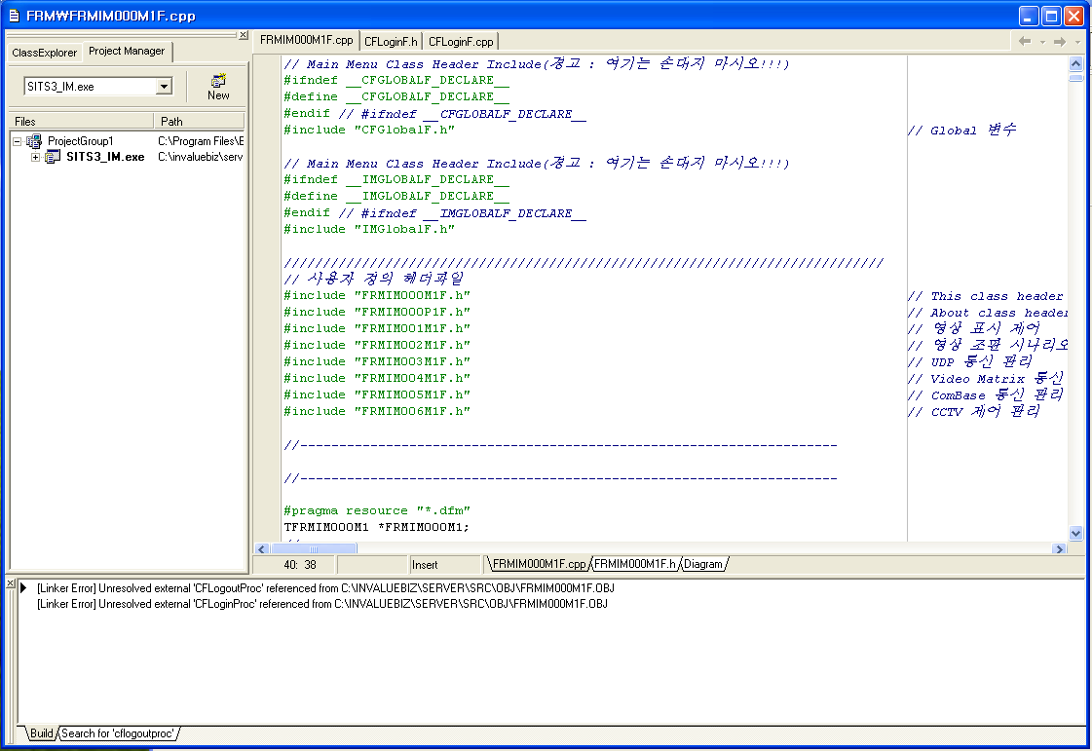Click editor vertical scrollbar down arrow
The image size is (1092, 751).
[1075, 533]
